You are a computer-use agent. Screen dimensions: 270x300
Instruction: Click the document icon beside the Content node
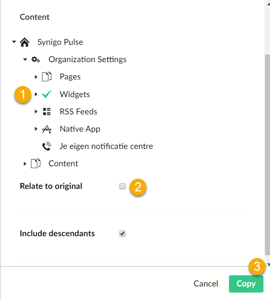(36, 164)
